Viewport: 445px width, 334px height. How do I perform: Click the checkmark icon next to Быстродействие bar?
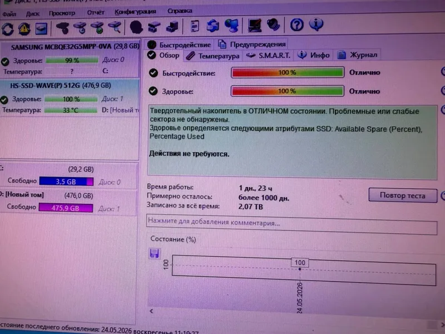154,73
